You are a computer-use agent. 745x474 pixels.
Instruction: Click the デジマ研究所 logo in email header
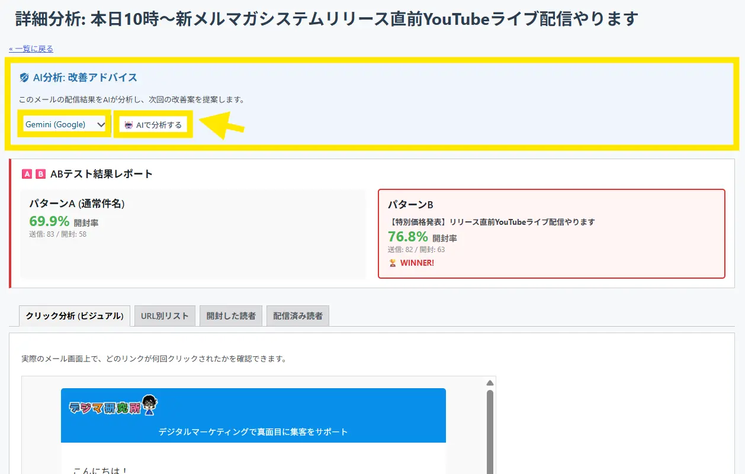104,407
